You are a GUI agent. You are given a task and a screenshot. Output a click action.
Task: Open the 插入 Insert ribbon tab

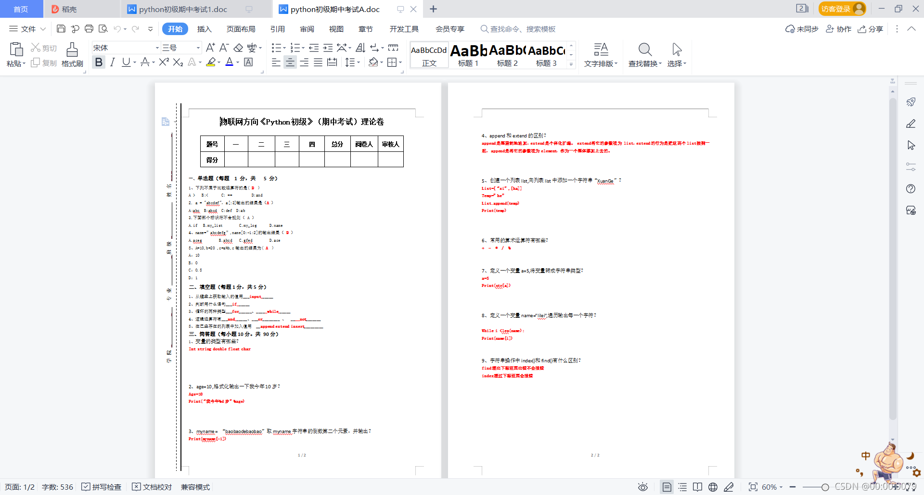205,29
